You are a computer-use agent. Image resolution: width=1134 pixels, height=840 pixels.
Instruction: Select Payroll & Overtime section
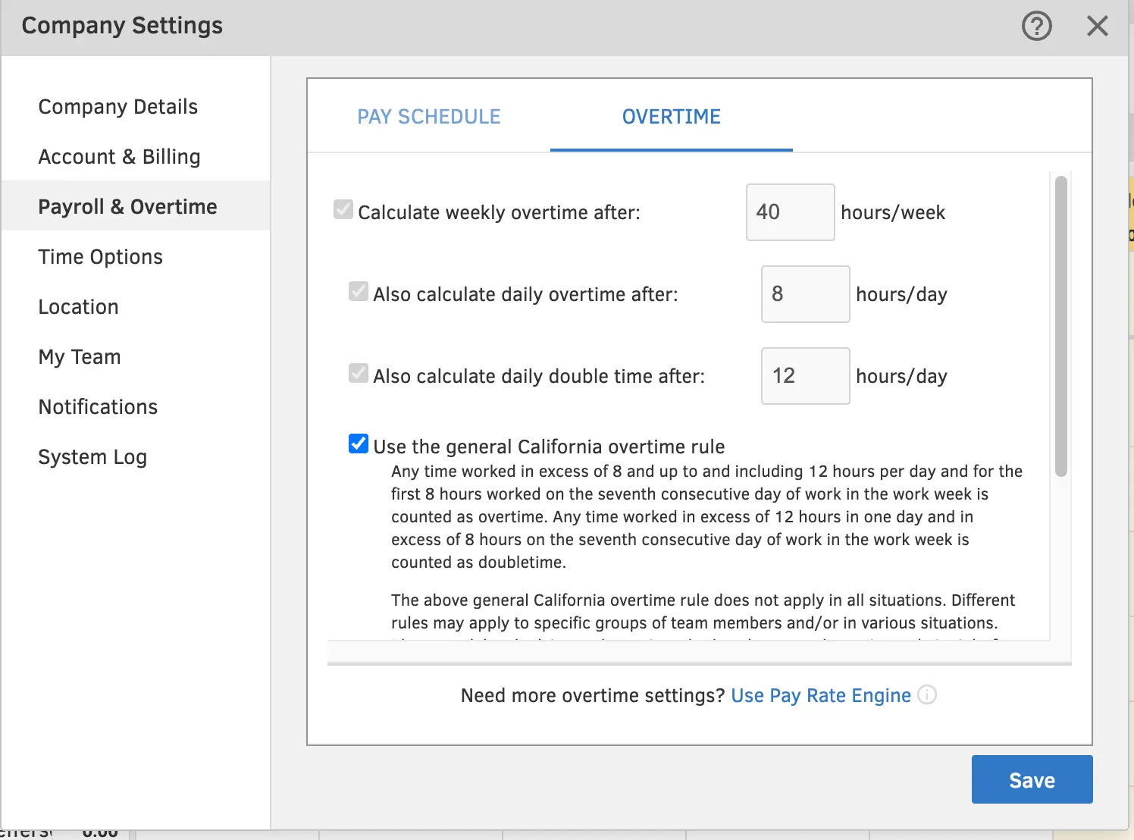coord(127,205)
